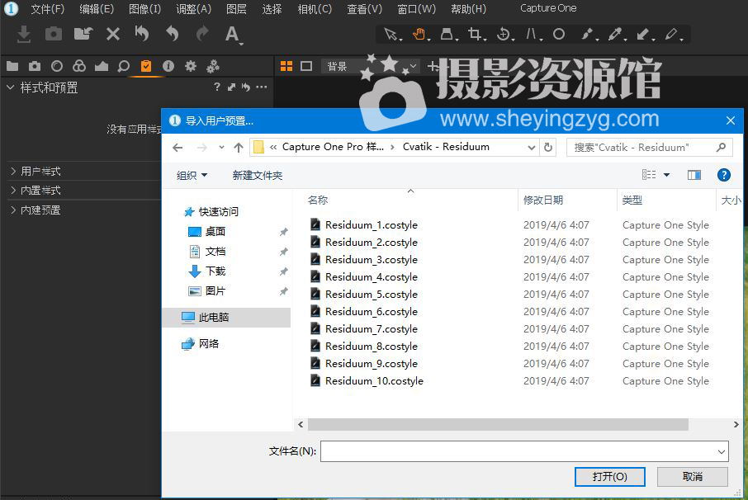Click the 打开(O) button
748x500 pixels.
pos(609,477)
